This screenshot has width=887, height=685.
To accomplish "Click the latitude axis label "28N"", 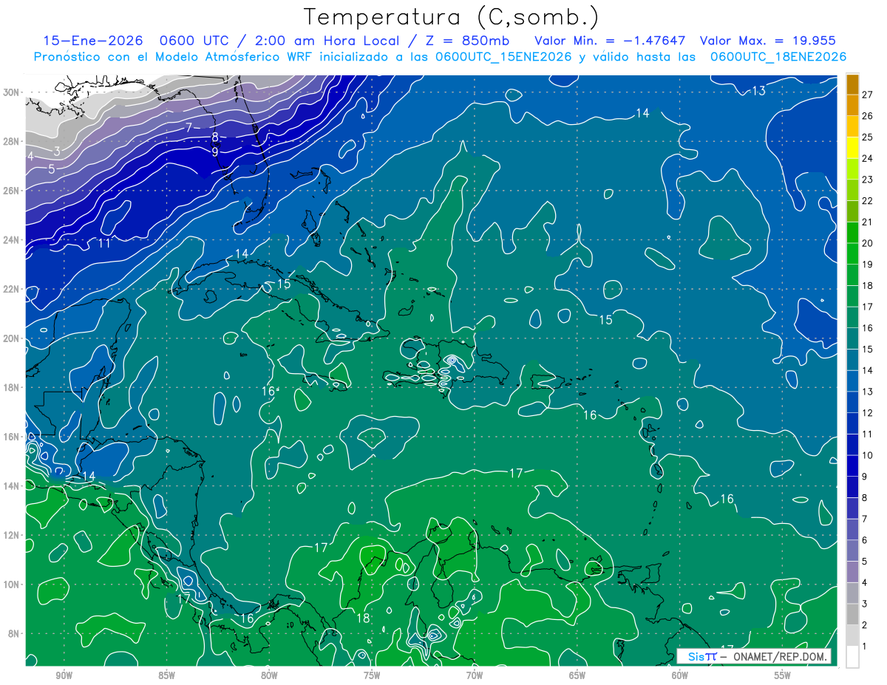I will [x=12, y=141].
